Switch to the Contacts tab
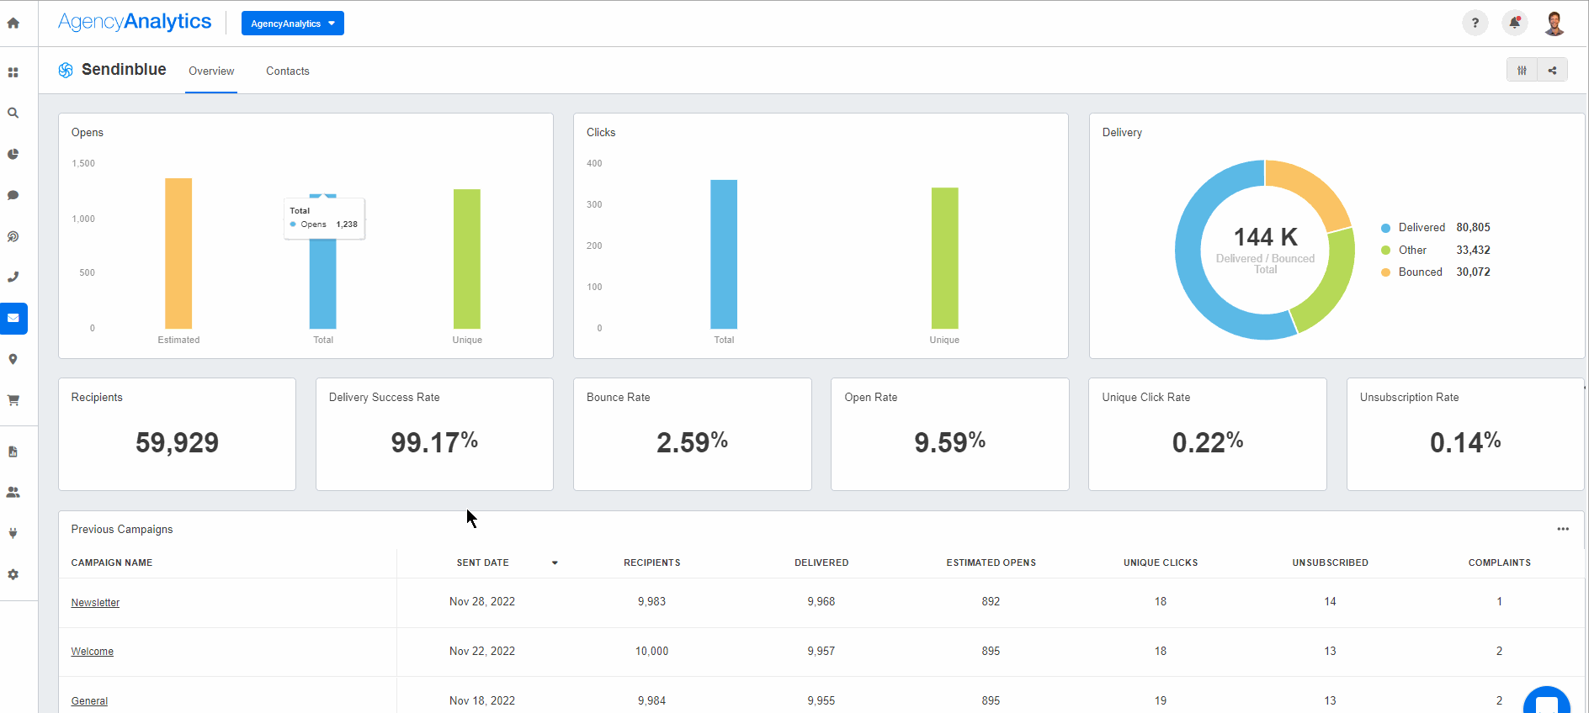Viewport: 1589px width, 713px height. [x=288, y=71]
